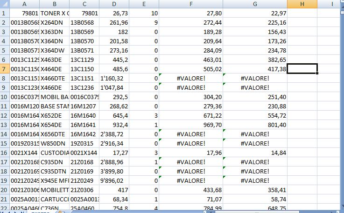Click cell 'X652DE'
The width and height of the screenshot is (344, 213).
click(x=55, y=115)
